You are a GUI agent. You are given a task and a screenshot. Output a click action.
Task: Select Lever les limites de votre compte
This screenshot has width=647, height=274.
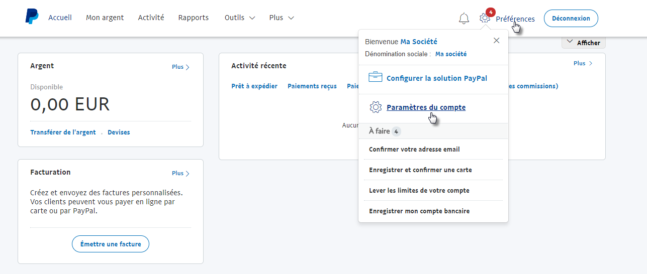419,190
